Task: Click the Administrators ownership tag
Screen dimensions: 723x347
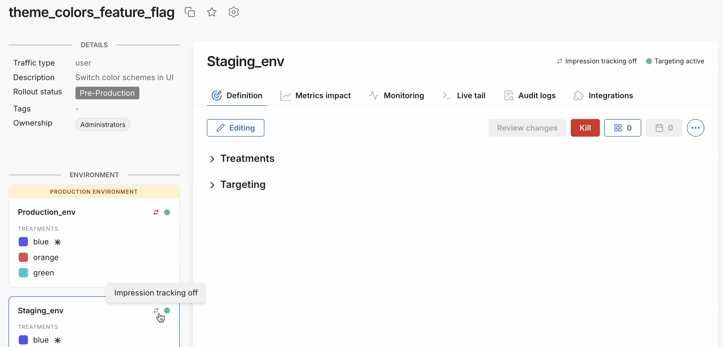Action: [x=103, y=125]
